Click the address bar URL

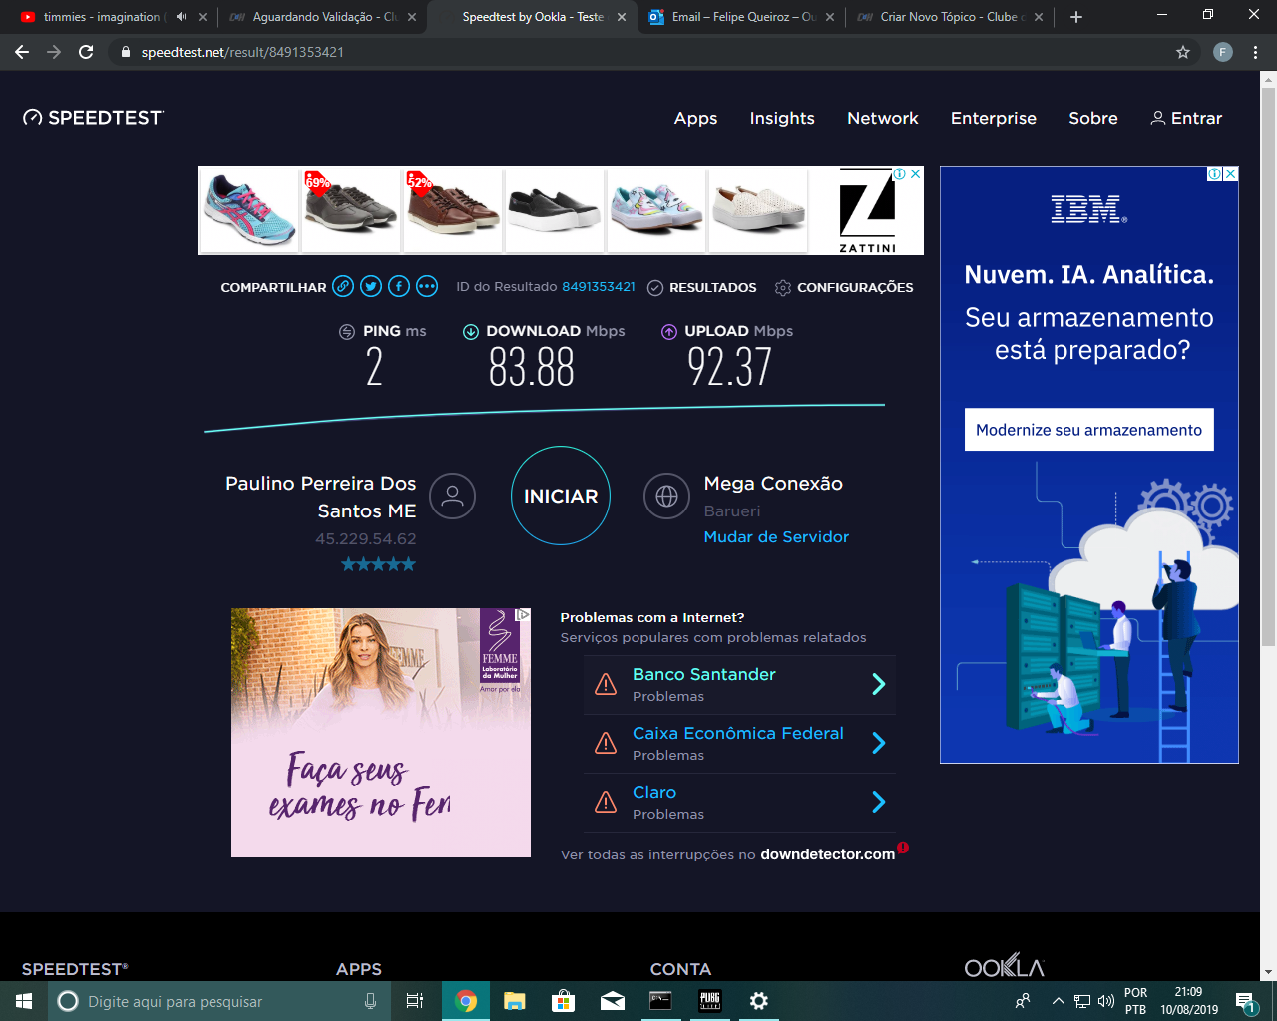pyautogui.click(x=242, y=52)
